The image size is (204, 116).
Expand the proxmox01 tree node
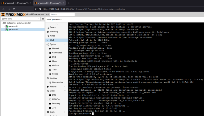[x=5, y=26]
